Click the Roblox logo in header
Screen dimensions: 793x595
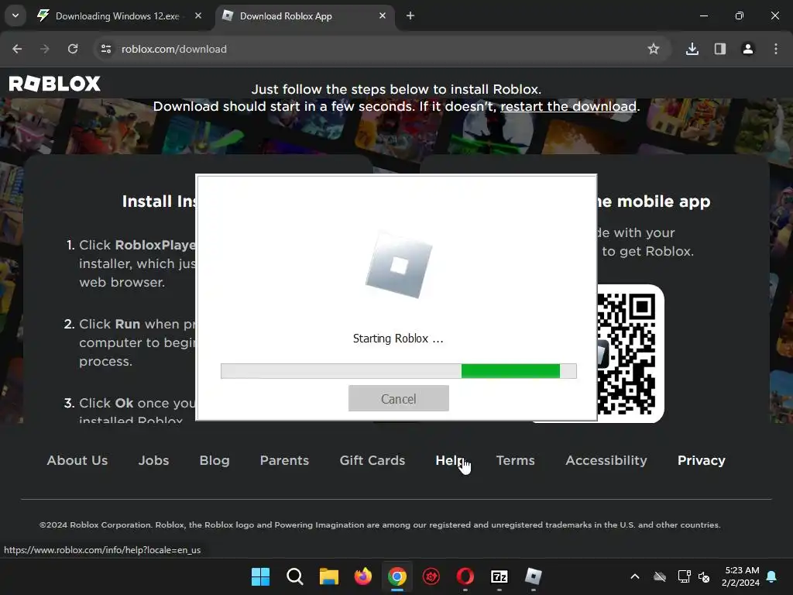55,84
